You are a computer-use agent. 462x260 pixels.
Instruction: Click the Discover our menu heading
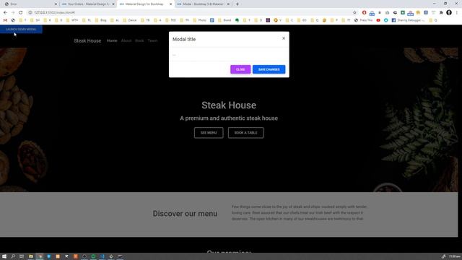click(x=185, y=214)
